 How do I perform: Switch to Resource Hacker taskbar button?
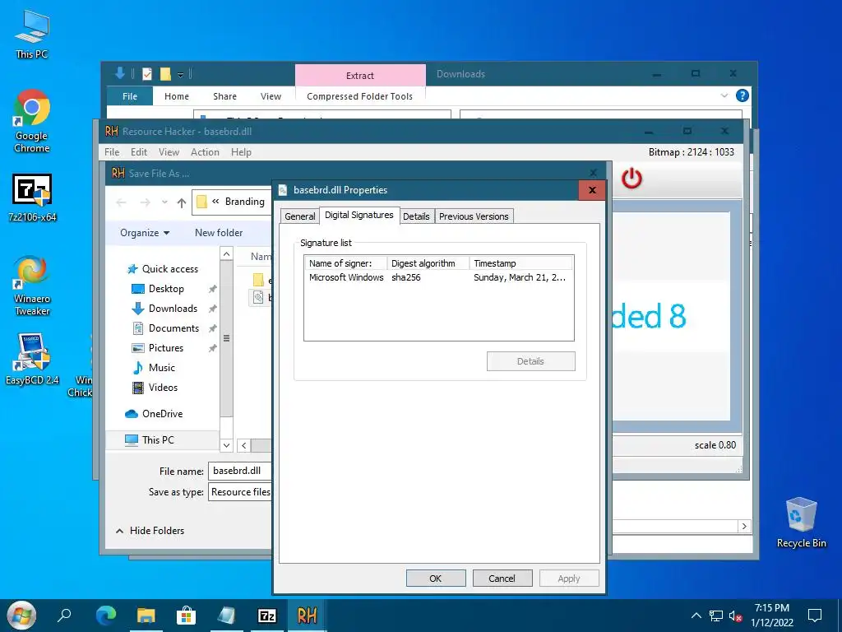pyautogui.click(x=308, y=616)
